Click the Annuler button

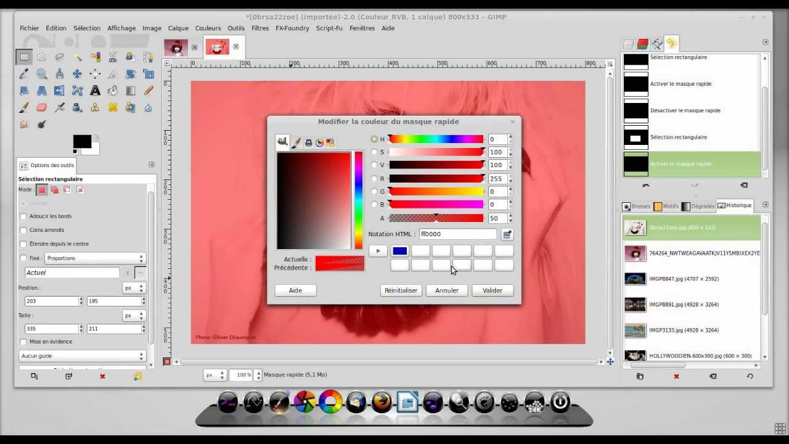coord(447,290)
